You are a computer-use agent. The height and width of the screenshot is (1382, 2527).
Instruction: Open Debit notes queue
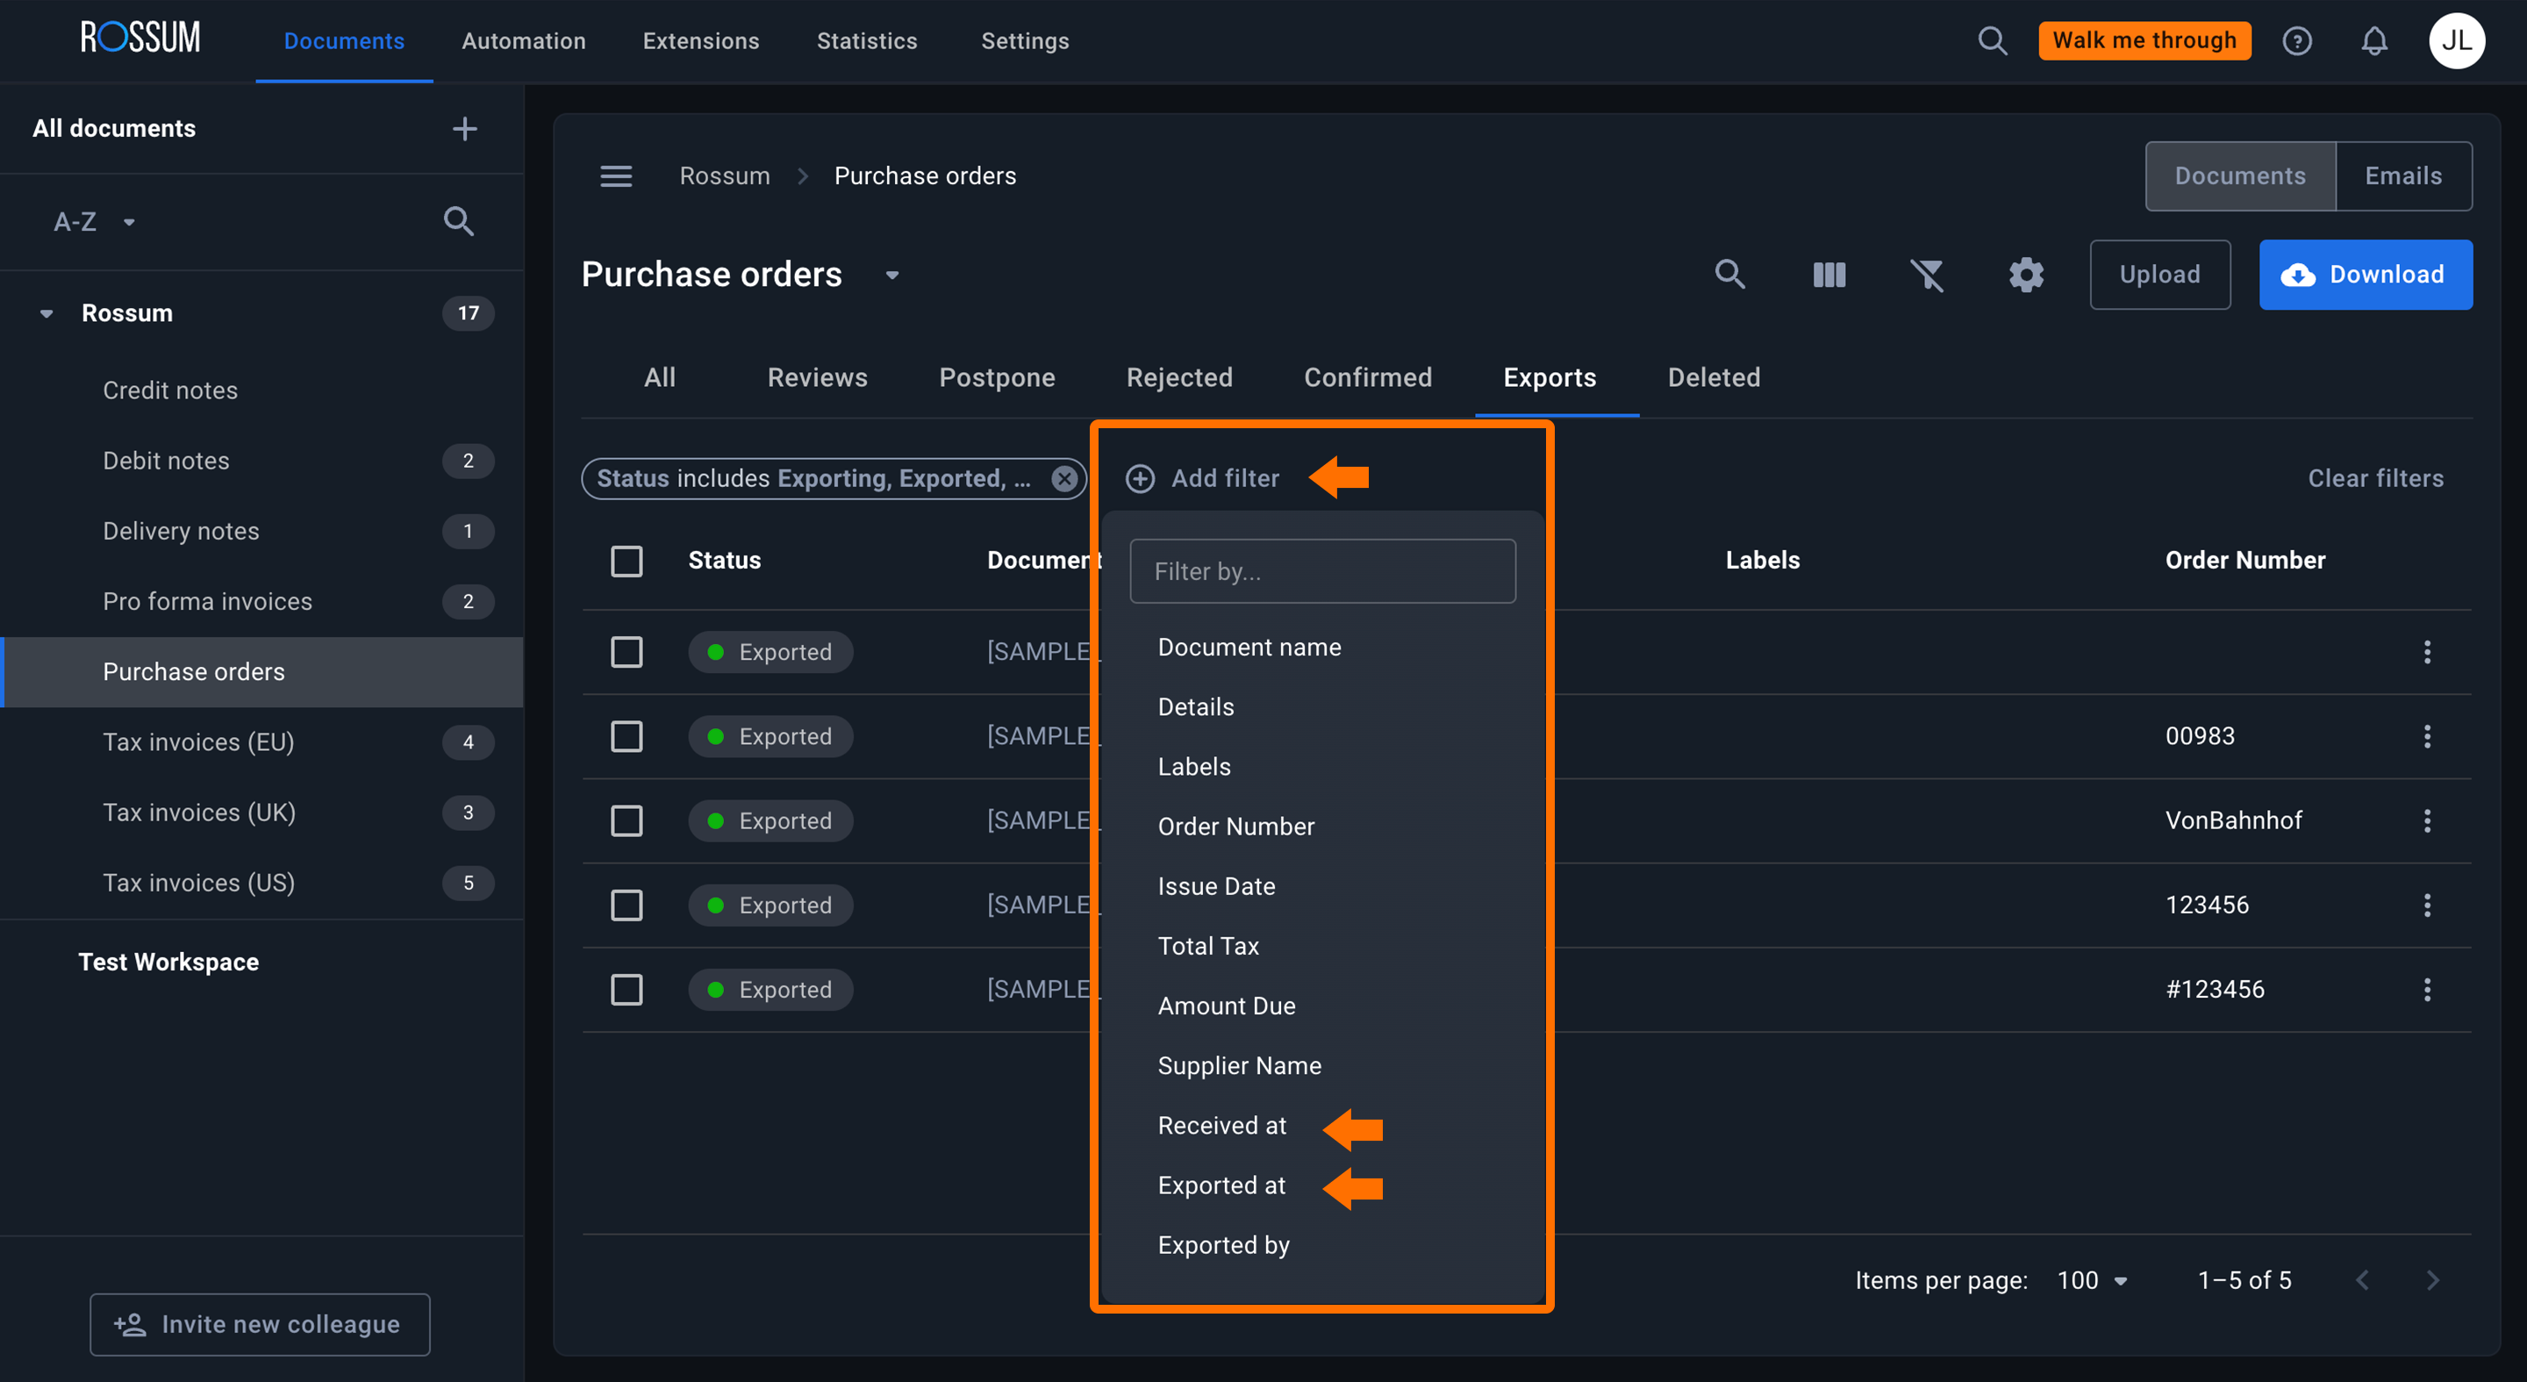[x=262, y=461]
